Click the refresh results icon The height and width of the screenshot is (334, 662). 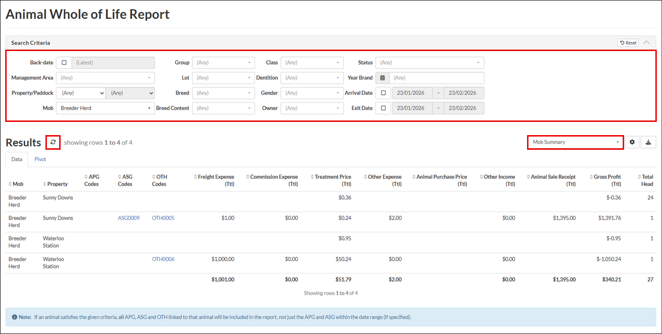[x=53, y=142]
